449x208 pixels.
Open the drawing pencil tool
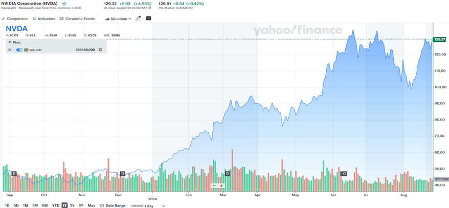(x=138, y=18)
